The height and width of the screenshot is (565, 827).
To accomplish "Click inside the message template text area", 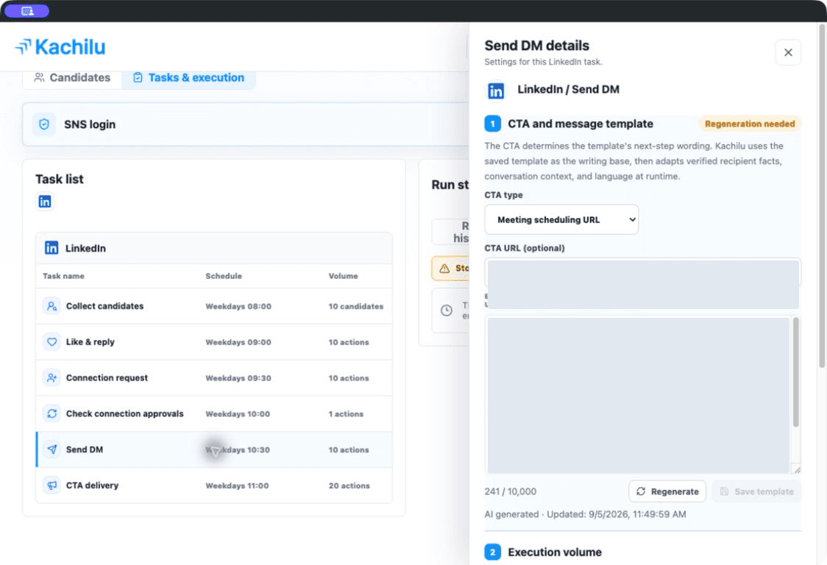I will 638,394.
